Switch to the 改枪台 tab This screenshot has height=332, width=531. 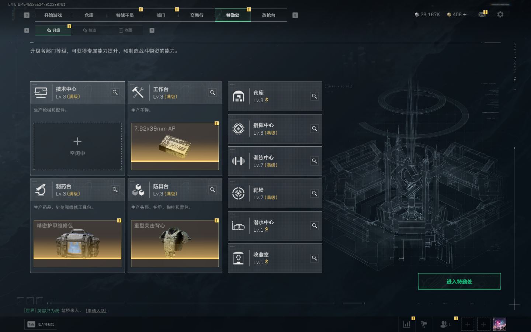[268, 15]
